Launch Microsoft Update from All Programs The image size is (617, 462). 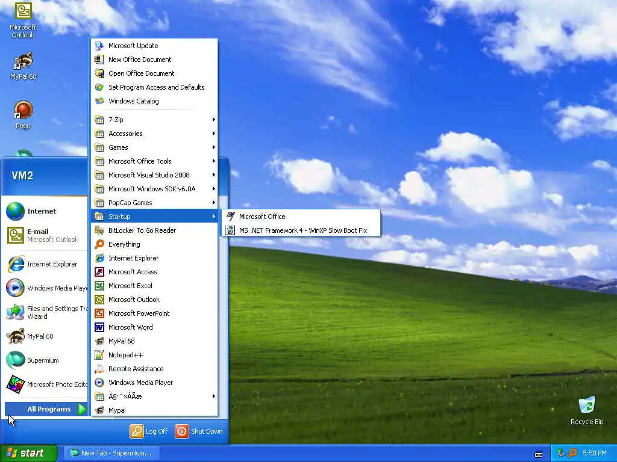[x=154, y=46]
